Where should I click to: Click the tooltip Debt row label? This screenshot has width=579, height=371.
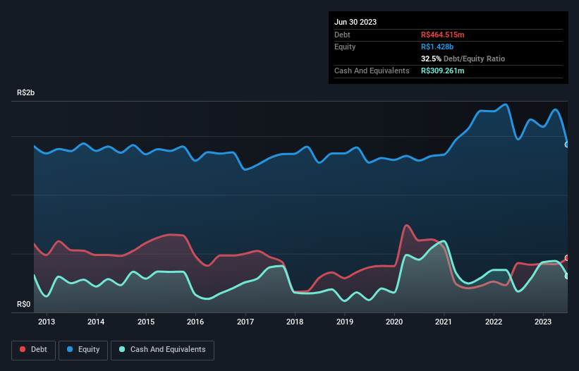342,35
